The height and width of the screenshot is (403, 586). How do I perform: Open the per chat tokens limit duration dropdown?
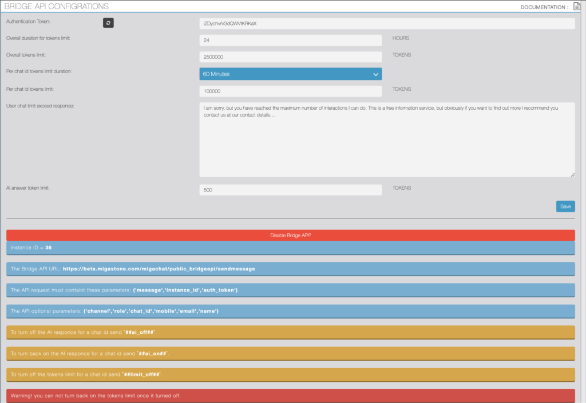coord(290,74)
